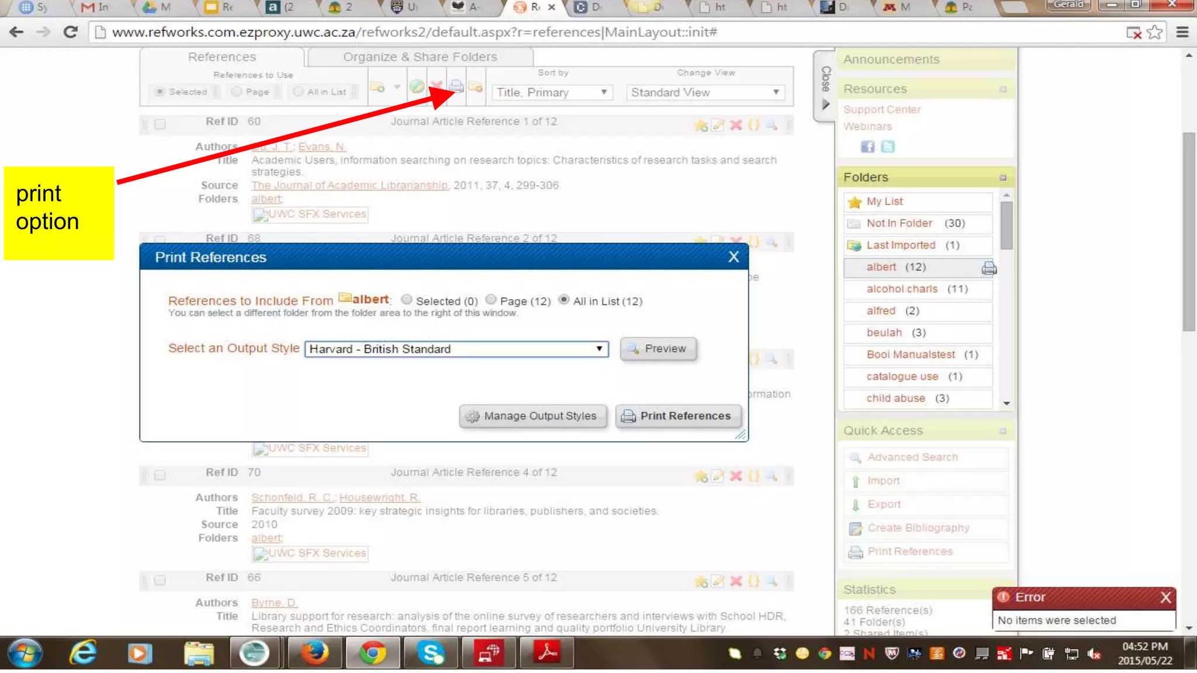
Task: Close the Error notification popup
Action: click(x=1165, y=597)
